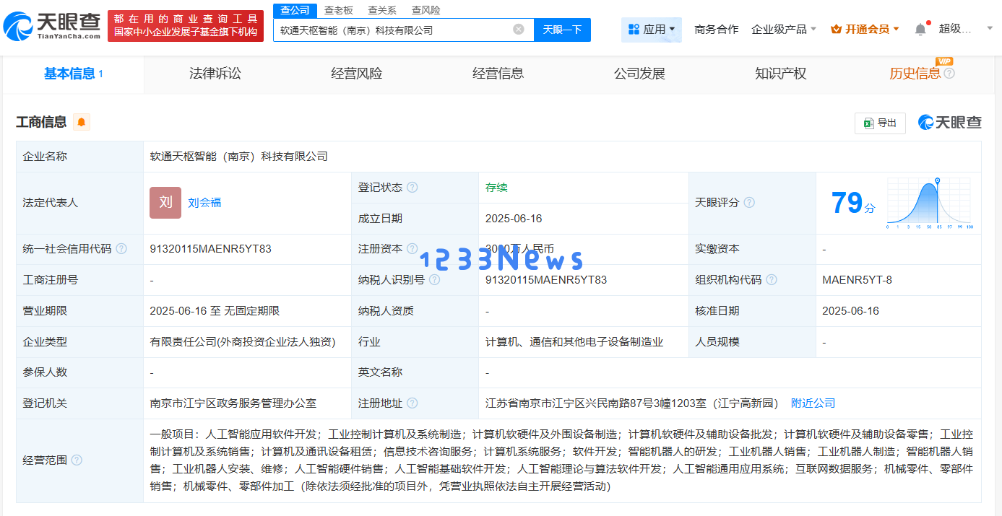
Task: Clear the search box with the X icon
Action: (519, 30)
